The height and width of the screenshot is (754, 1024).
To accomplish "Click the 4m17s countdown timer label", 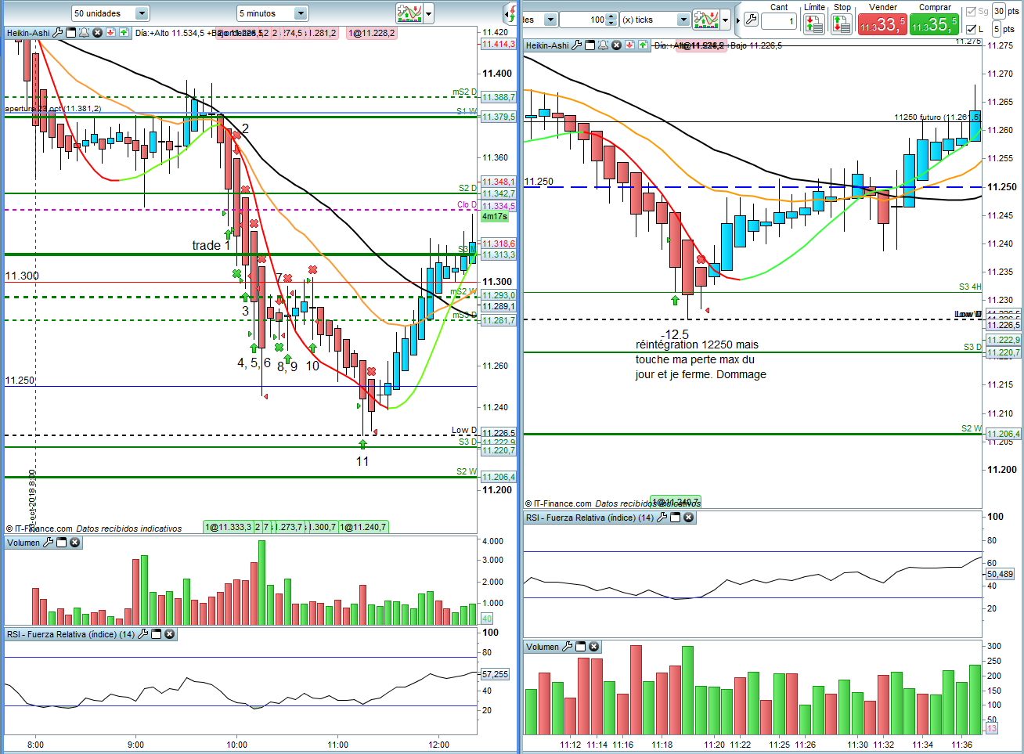I will click(495, 217).
